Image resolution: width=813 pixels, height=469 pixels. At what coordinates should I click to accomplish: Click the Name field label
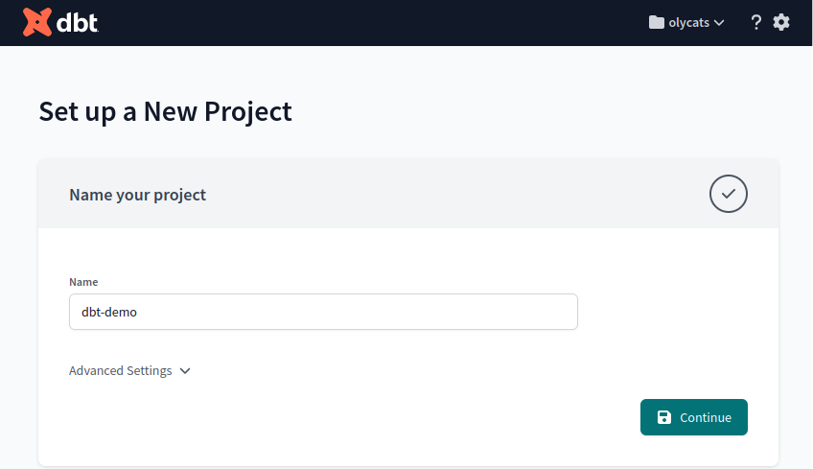(x=83, y=282)
